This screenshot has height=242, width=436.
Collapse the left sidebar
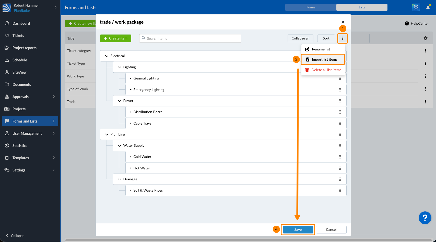click(15, 236)
